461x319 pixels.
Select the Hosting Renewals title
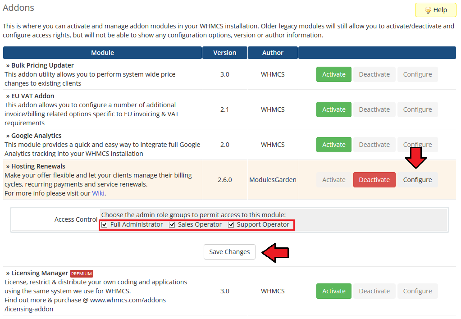point(38,166)
